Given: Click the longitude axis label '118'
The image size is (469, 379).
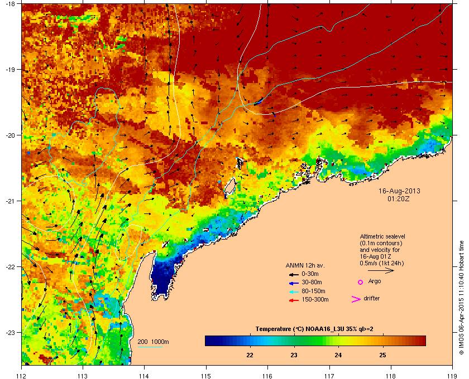Looking at the screenshot, I should pyautogui.click(x=391, y=376).
